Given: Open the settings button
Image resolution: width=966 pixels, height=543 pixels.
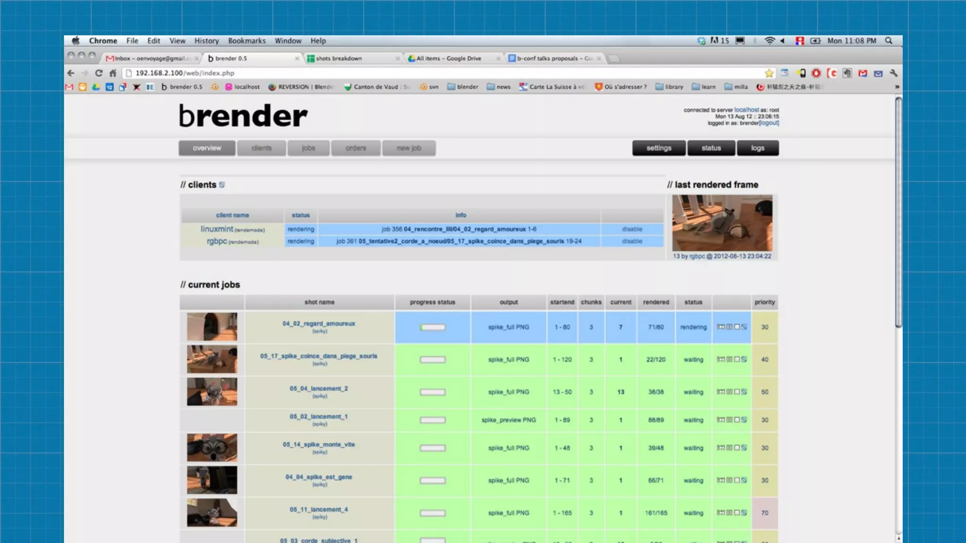Looking at the screenshot, I should (x=658, y=148).
